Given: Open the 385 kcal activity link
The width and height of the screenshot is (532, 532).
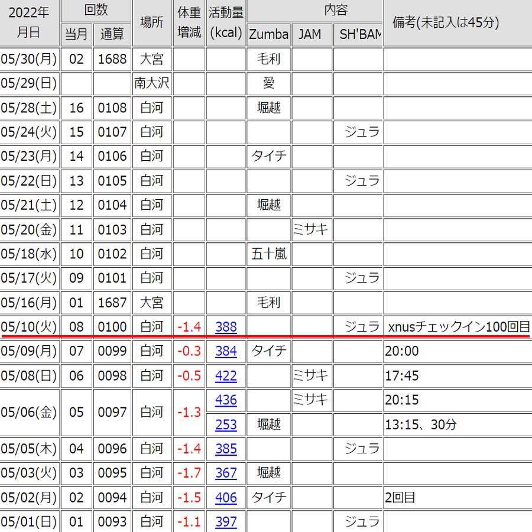Looking at the screenshot, I should point(226,449).
